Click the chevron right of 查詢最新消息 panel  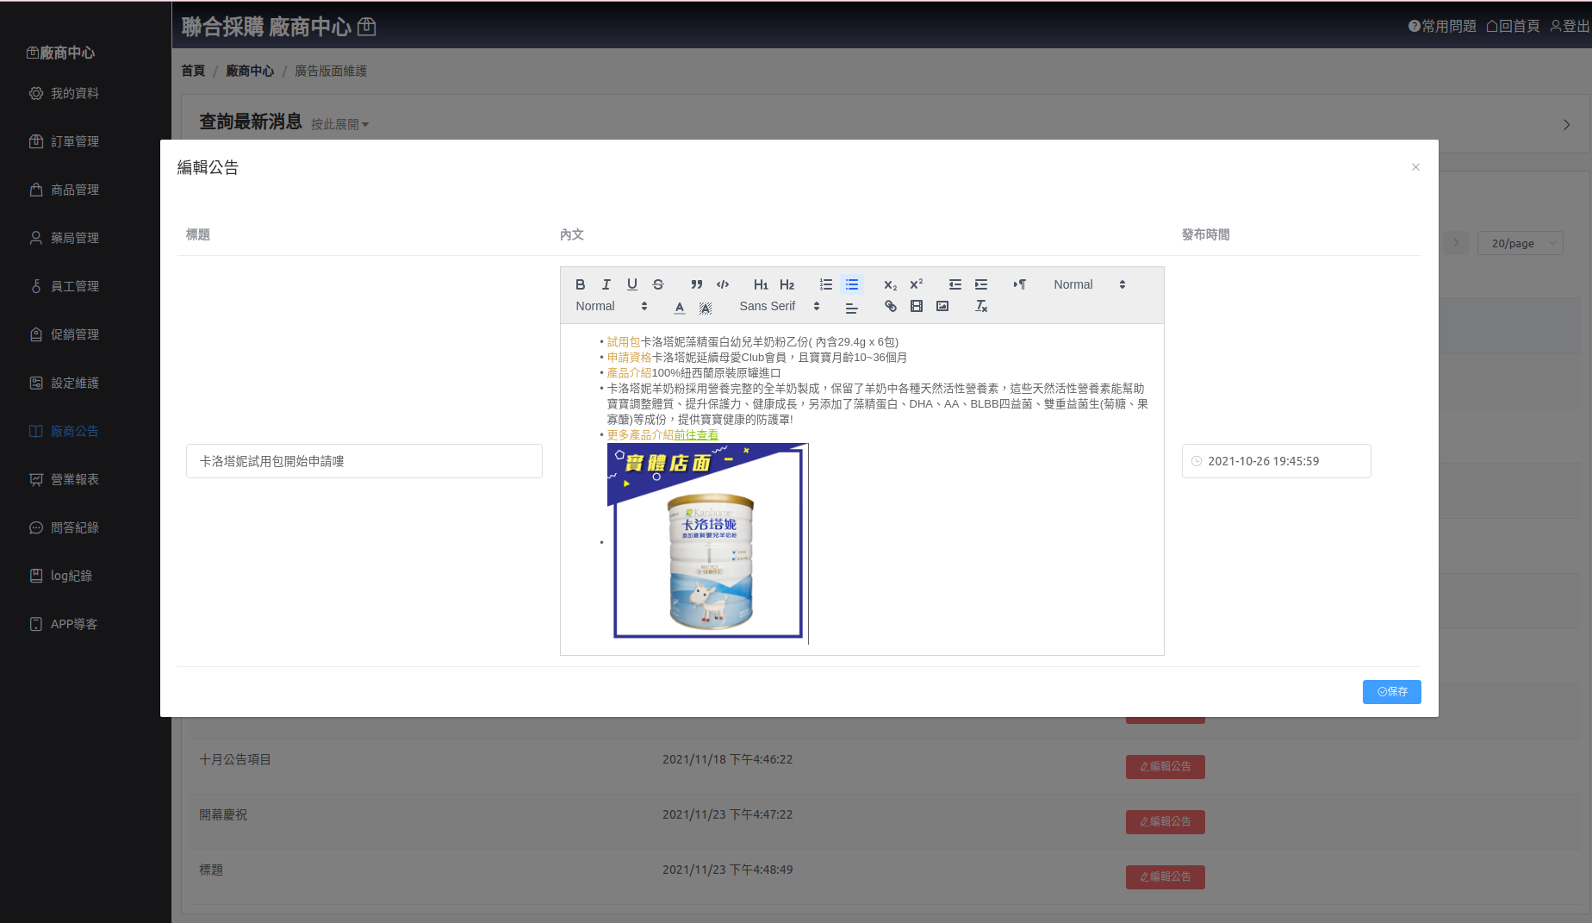1566,124
